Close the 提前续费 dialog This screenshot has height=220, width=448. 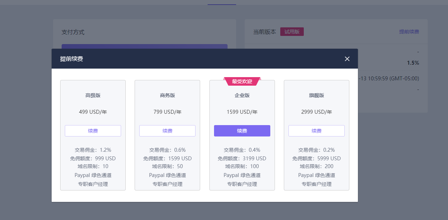[x=347, y=59]
